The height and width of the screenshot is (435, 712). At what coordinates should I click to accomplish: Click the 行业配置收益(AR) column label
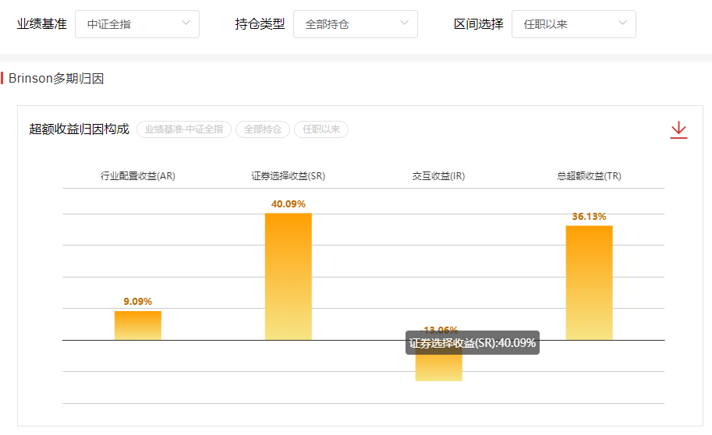pyautogui.click(x=138, y=176)
